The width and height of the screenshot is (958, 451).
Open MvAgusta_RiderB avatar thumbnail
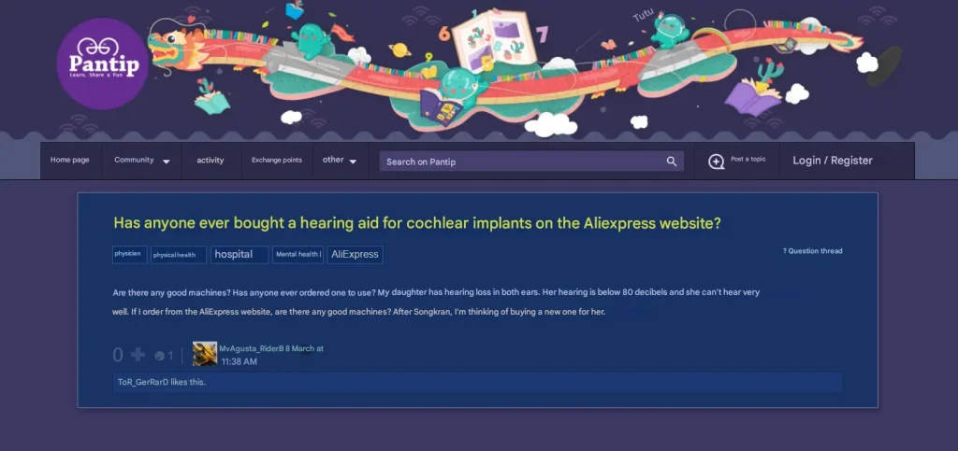point(205,354)
